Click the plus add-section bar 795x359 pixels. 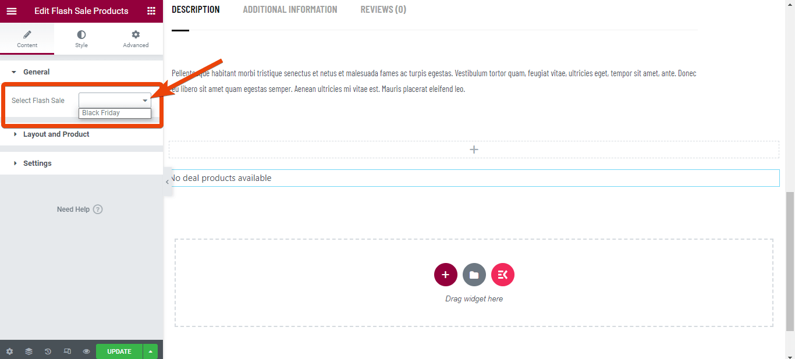click(x=474, y=150)
